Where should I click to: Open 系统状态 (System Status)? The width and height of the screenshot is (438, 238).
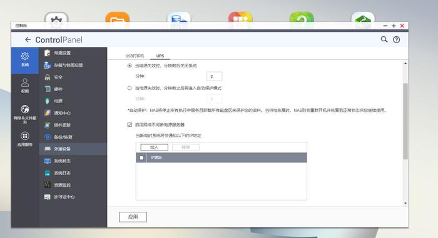73,161
